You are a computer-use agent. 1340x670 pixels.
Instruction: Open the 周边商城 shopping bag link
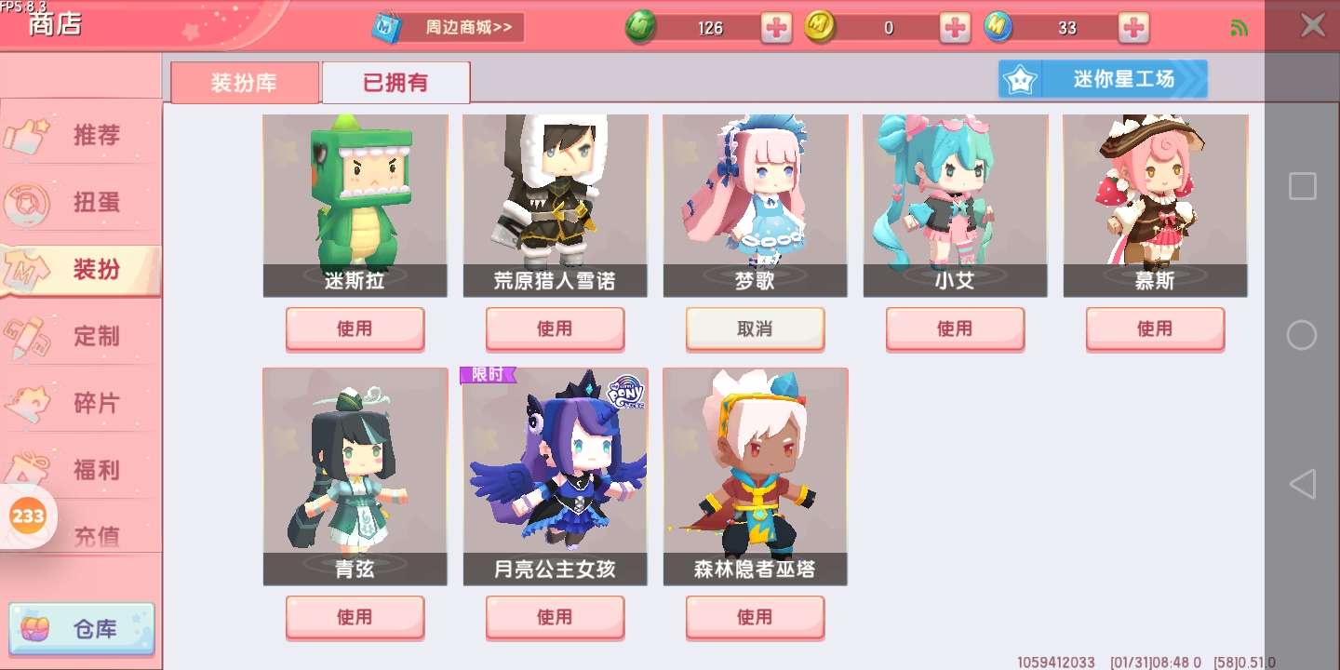pos(448,27)
